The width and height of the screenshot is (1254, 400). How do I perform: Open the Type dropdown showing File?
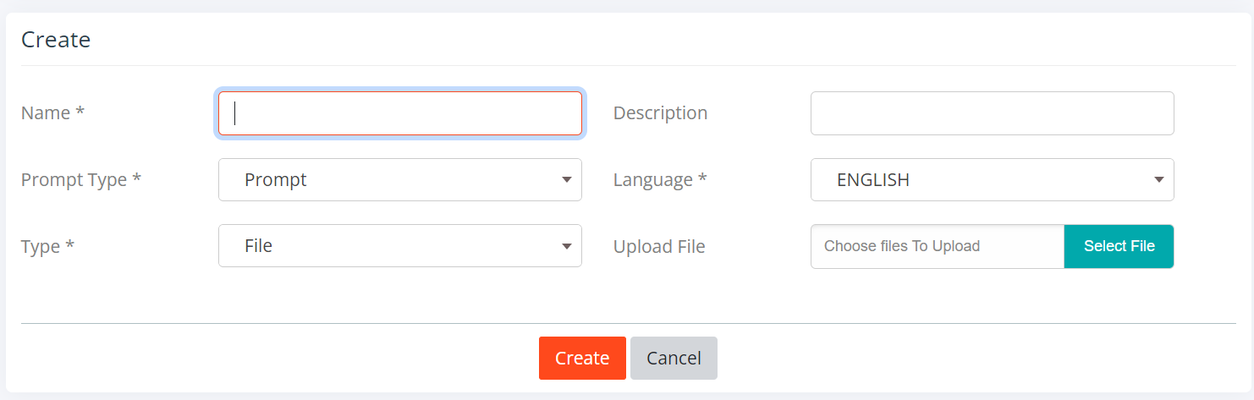tap(400, 246)
